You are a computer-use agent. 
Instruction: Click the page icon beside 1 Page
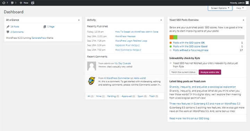(x=45, y=27)
